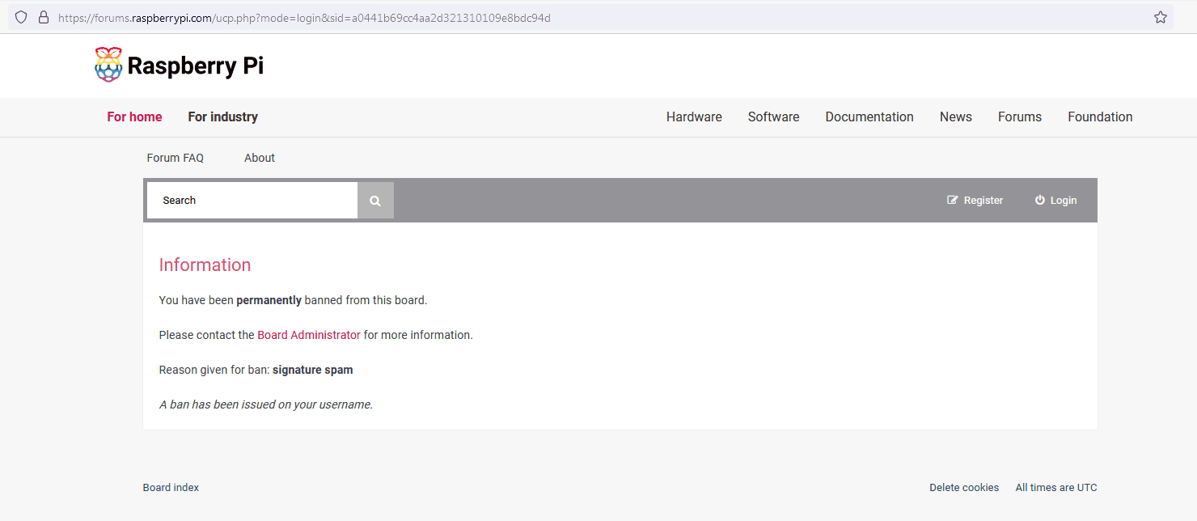This screenshot has height=521, width=1197.
Task: Click the magnifier search button
Action: coord(375,201)
